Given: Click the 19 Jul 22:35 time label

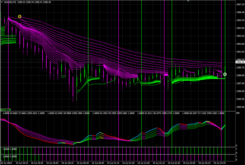Looking at the screenshot, I should tap(174, 163).
